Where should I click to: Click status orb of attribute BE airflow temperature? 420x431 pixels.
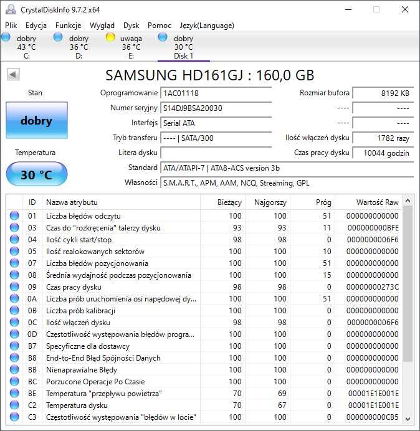click(x=14, y=393)
